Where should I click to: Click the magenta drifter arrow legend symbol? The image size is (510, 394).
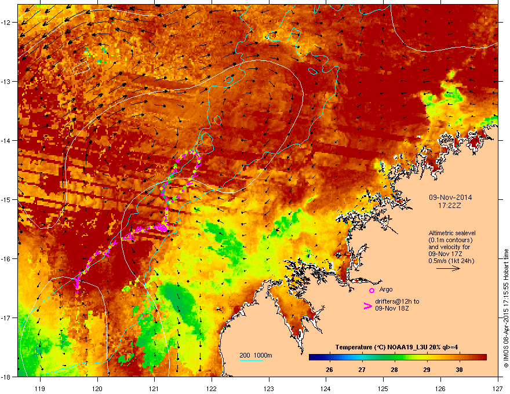(x=368, y=306)
